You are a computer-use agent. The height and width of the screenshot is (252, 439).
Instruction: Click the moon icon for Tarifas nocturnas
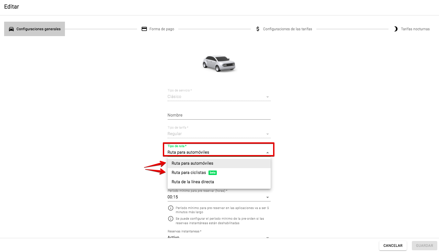click(x=396, y=29)
